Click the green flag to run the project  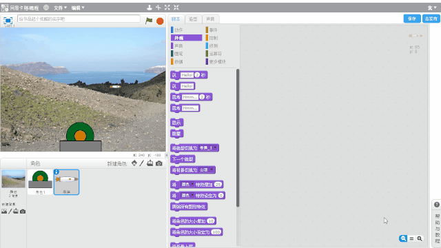[x=149, y=21]
